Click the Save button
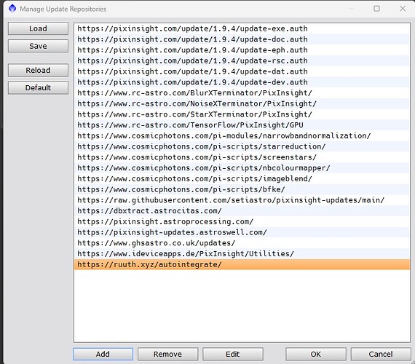 click(38, 46)
